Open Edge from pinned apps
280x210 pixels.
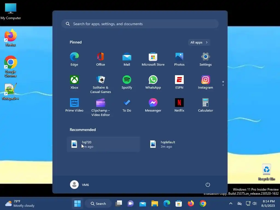click(x=74, y=59)
